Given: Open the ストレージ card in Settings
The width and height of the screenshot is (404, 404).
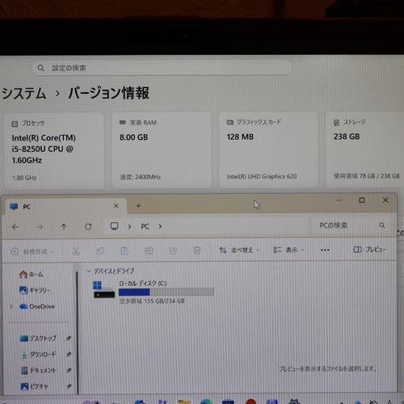Looking at the screenshot, I should [365, 149].
